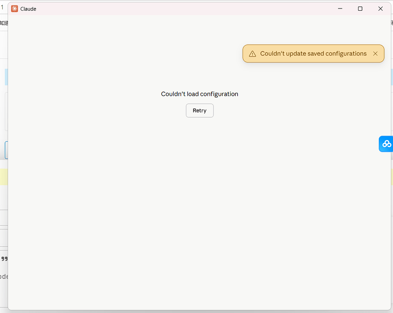Click the "Claude" window title text
Image resolution: width=393 pixels, height=313 pixels.
(28, 9)
